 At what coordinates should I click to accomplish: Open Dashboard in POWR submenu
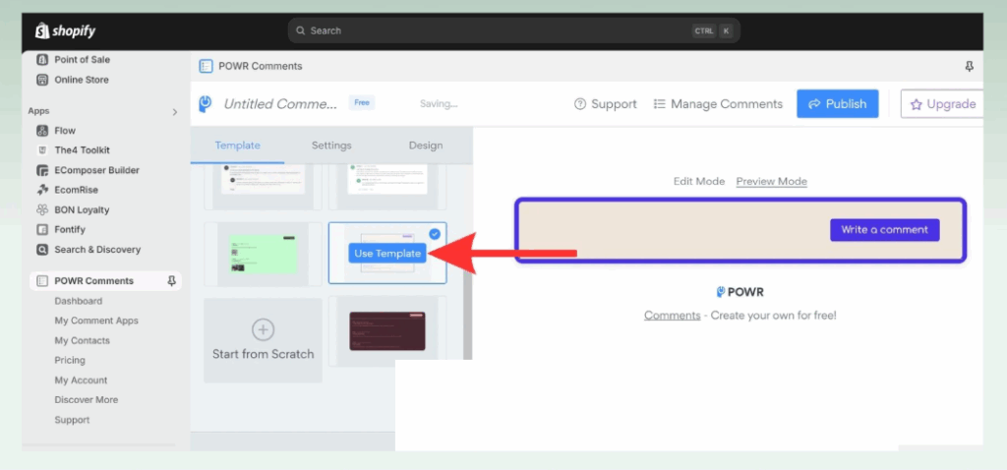click(79, 301)
